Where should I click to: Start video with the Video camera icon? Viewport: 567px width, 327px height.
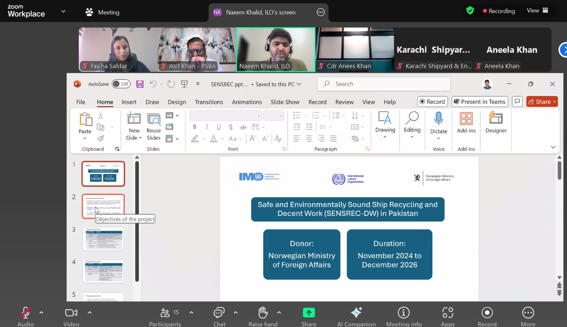pos(71,313)
